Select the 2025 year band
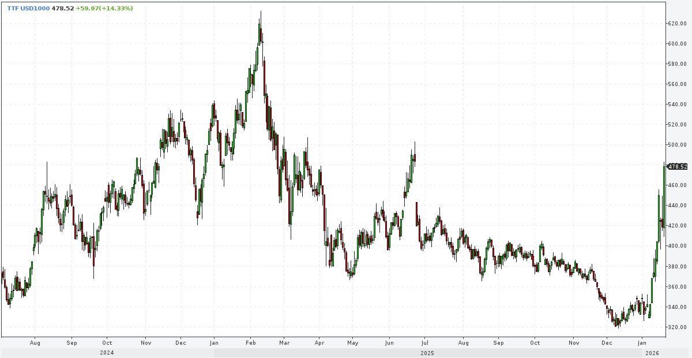 (427, 352)
